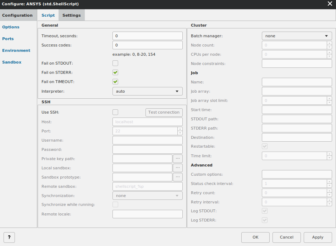Click the Apply button
This screenshot has height=246, width=336.
click(x=318, y=237)
